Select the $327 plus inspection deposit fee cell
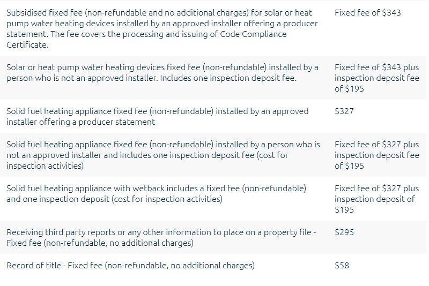Screen dimensions: 429x286 pyautogui.click(x=377, y=155)
